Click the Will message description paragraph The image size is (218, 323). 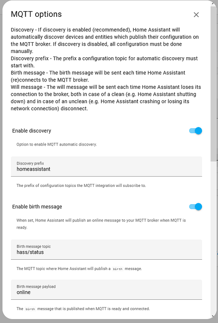106,98
